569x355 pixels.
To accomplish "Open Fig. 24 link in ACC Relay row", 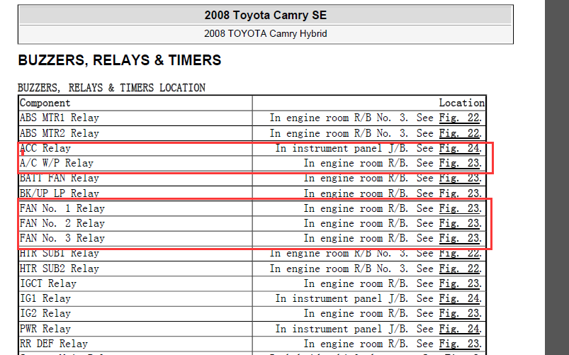I will pyautogui.click(x=459, y=149).
